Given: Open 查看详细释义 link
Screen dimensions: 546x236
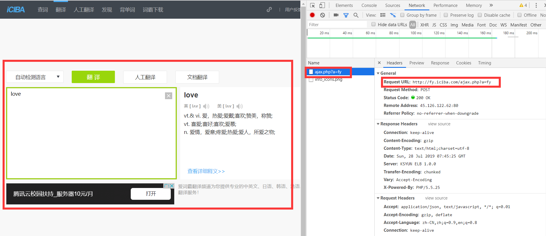Looking at the screenshot, I should click(206, 171).
